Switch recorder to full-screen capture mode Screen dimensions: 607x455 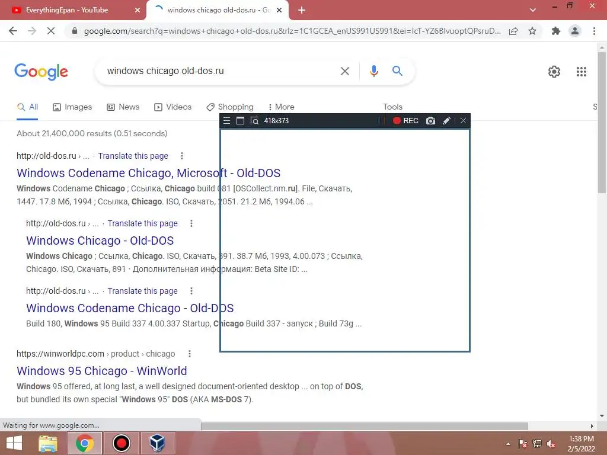click(240, 121)
